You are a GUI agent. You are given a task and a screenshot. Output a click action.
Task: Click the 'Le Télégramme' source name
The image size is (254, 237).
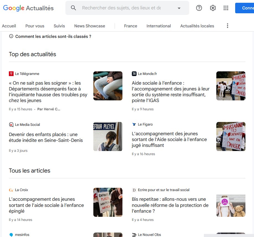[x=27, y=74]
